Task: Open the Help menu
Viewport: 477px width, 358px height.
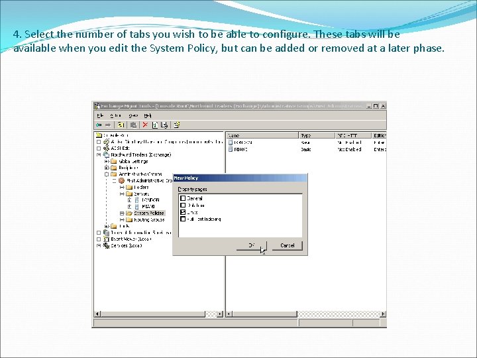Action: click(148, 115)
